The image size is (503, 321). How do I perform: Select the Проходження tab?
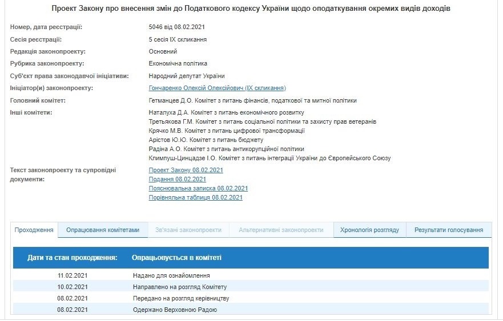click(34, 230)
